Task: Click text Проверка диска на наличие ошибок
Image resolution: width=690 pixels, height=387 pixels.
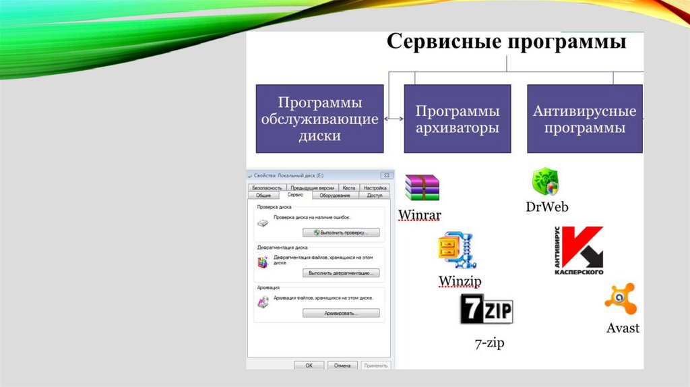Action: [312, 218]
